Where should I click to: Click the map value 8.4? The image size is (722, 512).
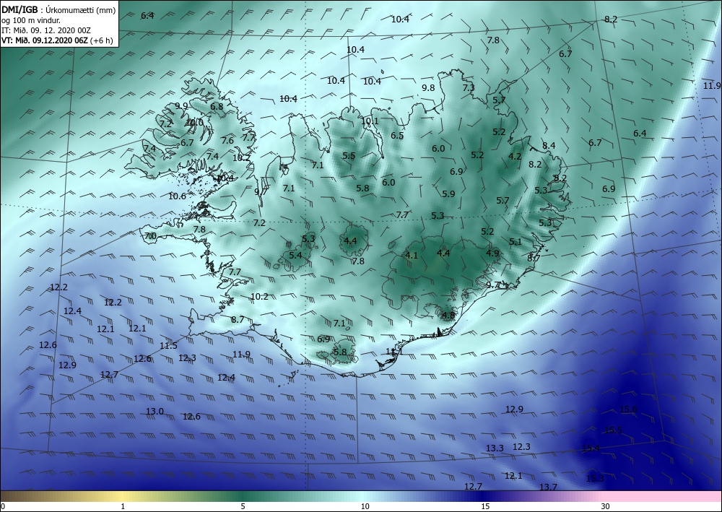click(x=549, y=145)
